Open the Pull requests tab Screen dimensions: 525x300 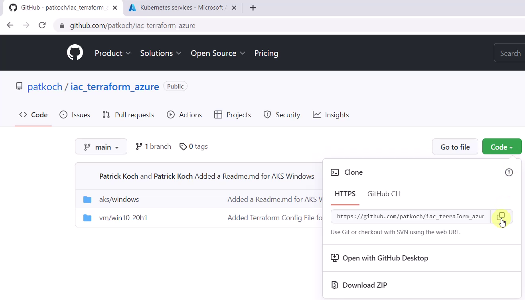click(128, 115)
